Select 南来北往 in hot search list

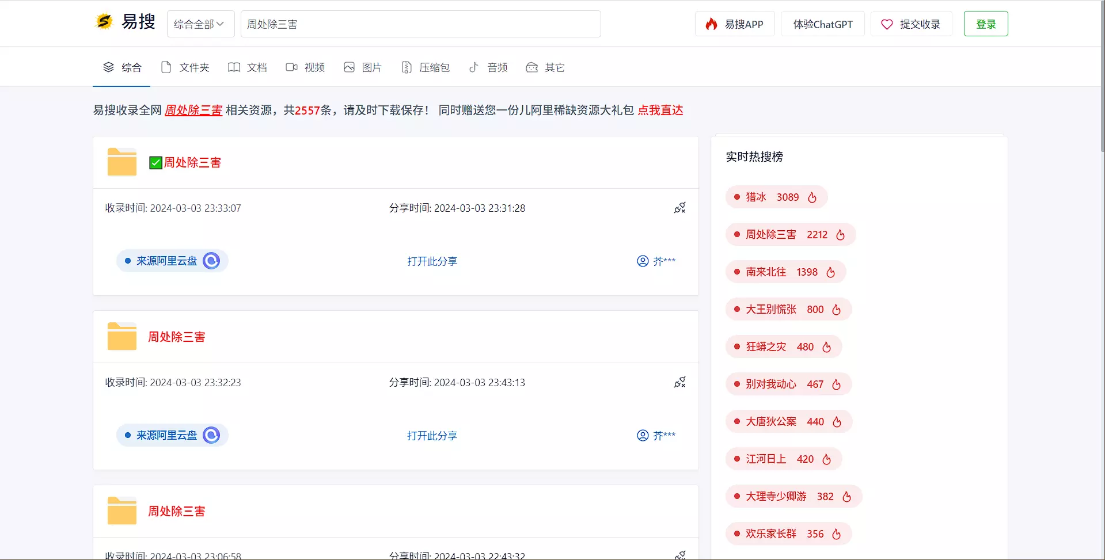[x=766, y=272]
